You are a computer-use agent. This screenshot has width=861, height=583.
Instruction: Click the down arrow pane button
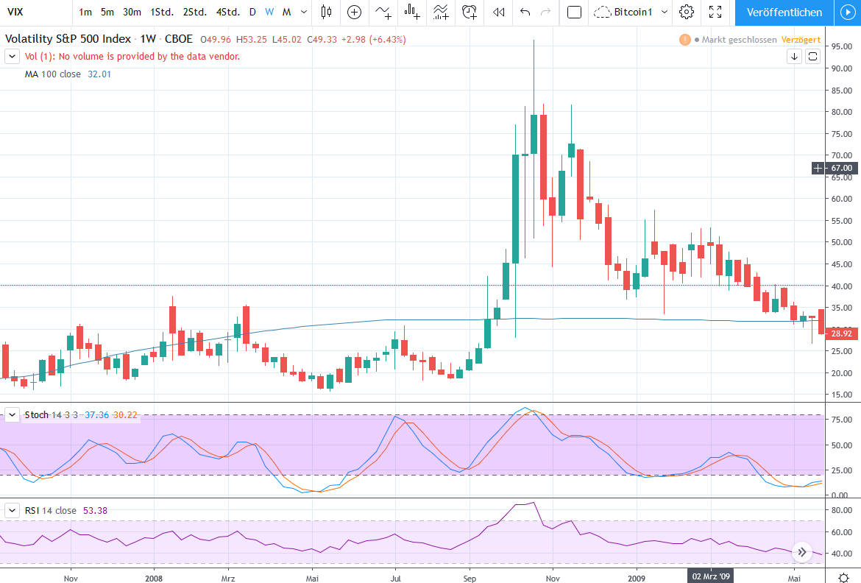coord(794,56)
